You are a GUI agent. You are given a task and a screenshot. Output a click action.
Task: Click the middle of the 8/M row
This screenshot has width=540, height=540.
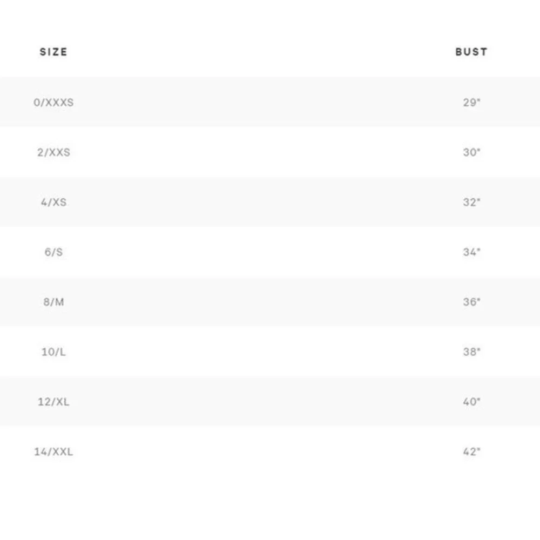[x=270, y=302]
